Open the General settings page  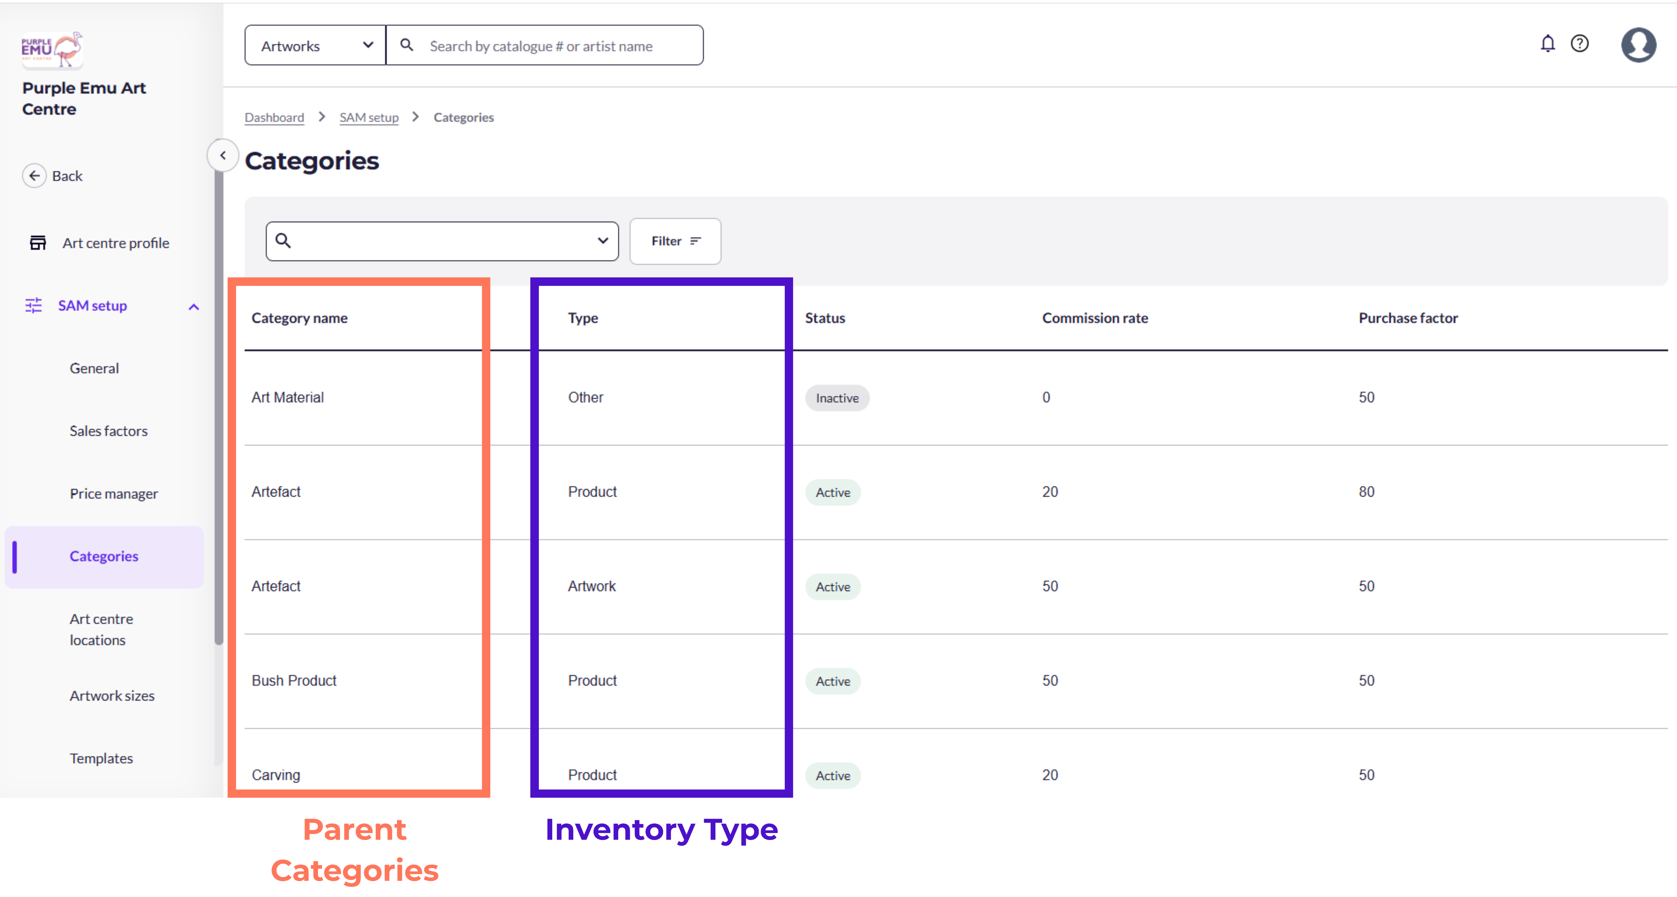click(95, 368)
